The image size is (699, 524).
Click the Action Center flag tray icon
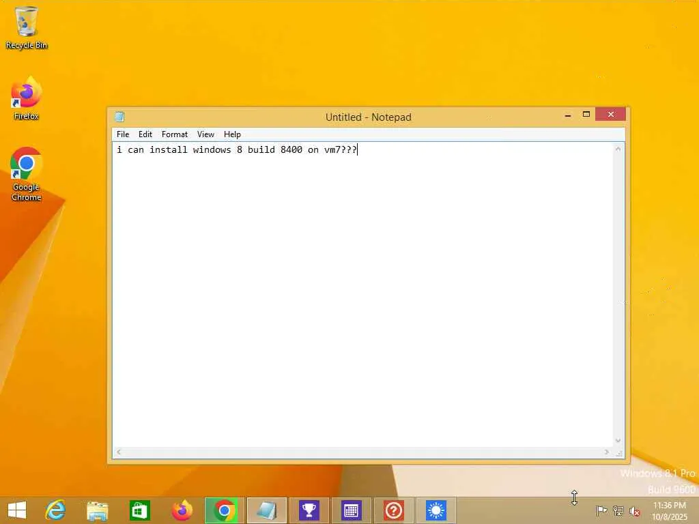(x=601, y=510)
